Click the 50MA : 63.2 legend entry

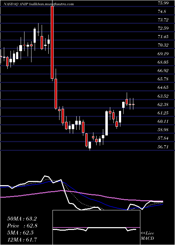click(x=22, y=219)
